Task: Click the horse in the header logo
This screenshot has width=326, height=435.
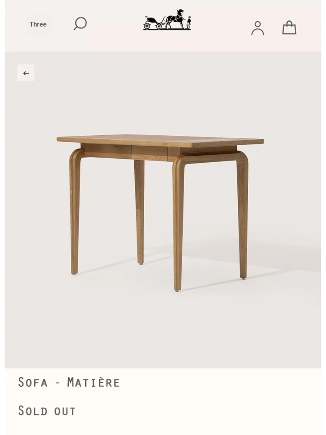Action: tap(175, 19)
